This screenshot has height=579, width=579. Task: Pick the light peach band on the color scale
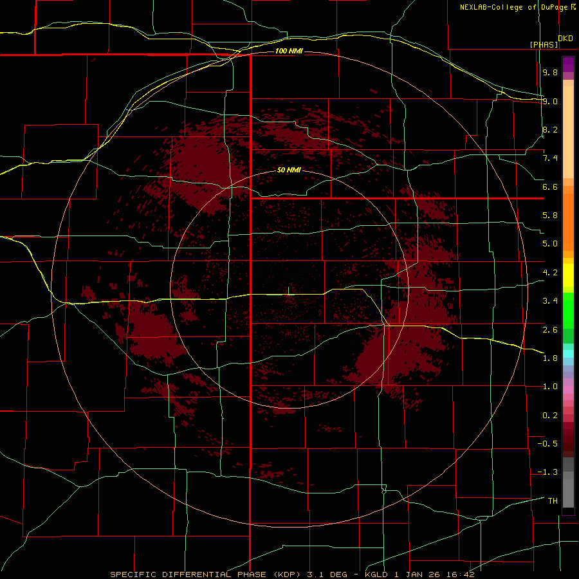(568, 132)
